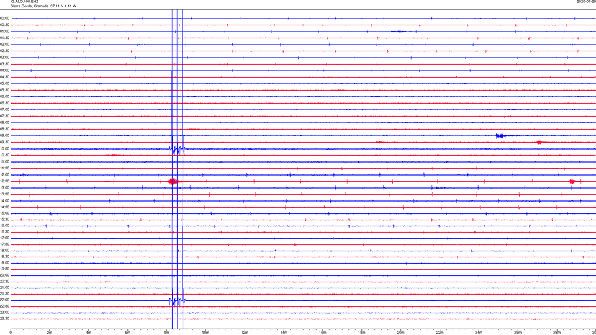Select the 03:30 trace label
The width and height of the screenshot is (596, 335).
(x=5, y=64)
